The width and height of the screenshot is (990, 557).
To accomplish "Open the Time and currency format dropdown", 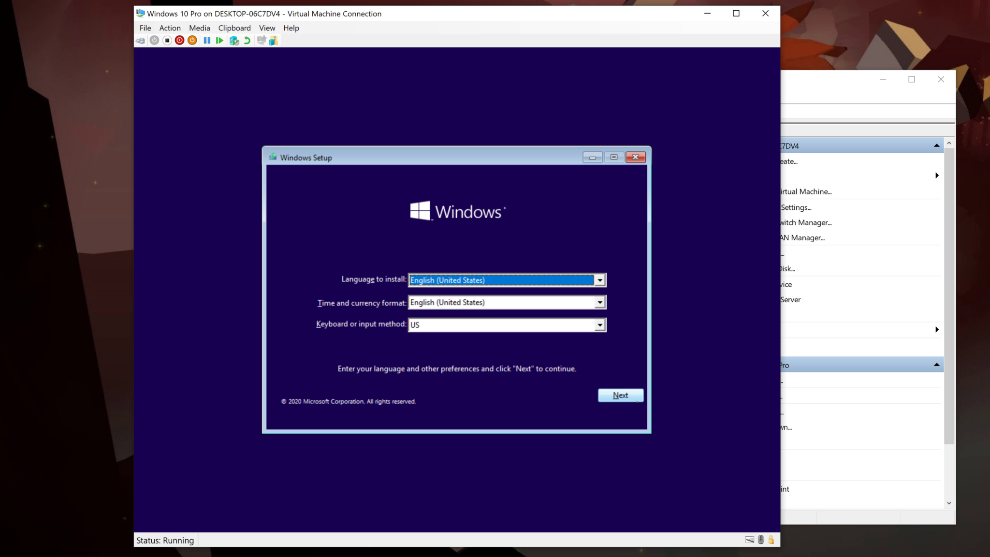I will [x=599, y=302].
